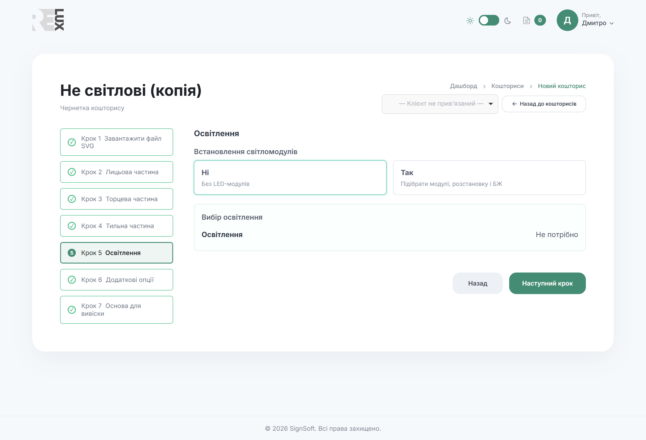
Task: Click the checkmark icon of Крок 6
Action: pyautogui.click(x=72, y=280)
